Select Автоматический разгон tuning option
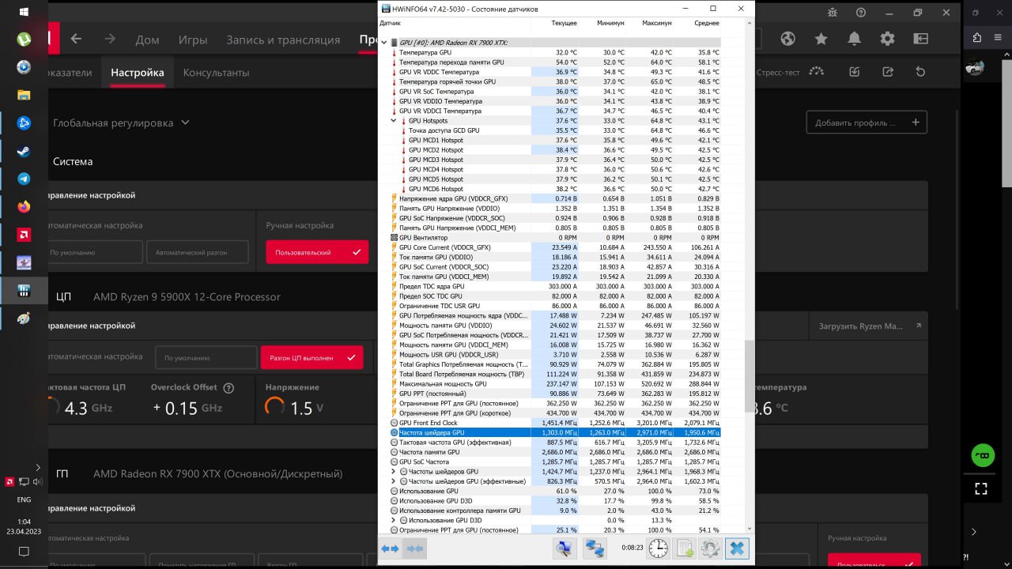This screenshot has width=1012, height=569. pos(198,252)
